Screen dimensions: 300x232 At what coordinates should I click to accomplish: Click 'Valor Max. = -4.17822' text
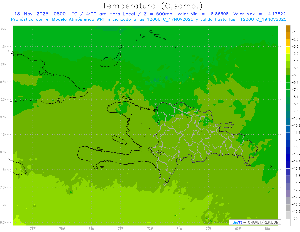tap(259, 14)
